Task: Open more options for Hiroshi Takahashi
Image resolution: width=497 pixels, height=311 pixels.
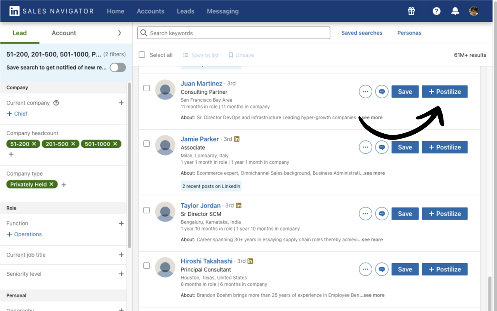Action: (365, 269)
